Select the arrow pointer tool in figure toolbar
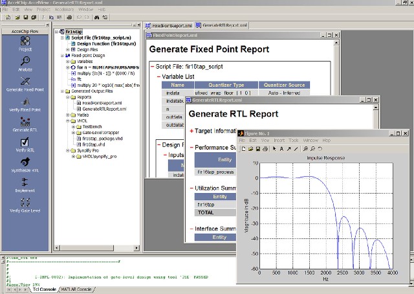The width and height of the screenshot is (414, 294). 274,149
